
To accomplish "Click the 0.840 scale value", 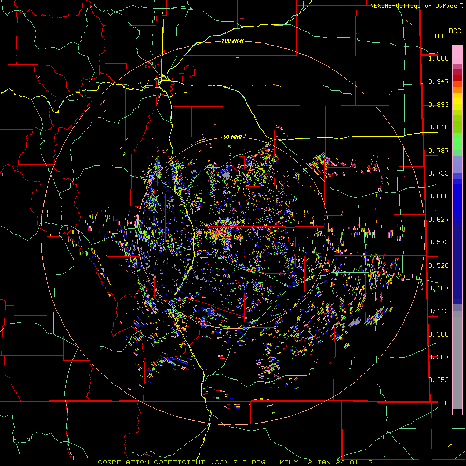I will [439, 127].
